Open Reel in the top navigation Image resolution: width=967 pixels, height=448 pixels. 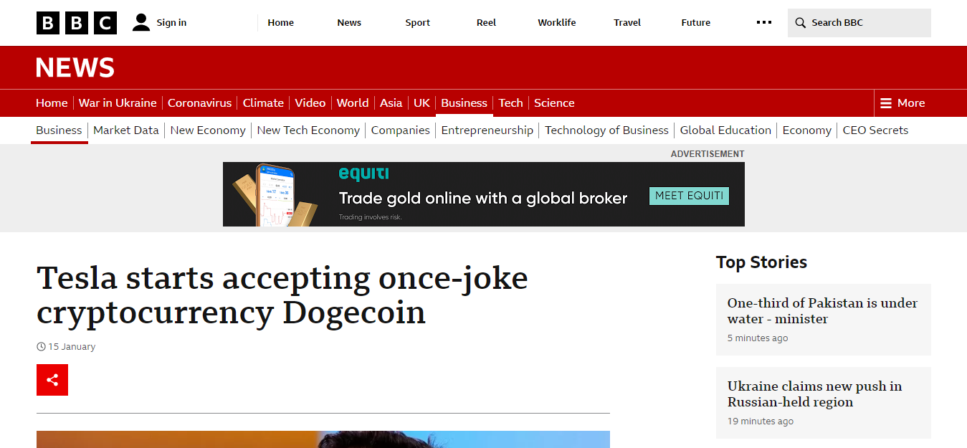(x=486, y=23)
